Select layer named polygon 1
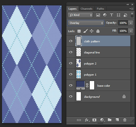136x127 pixels. tap(90, 75)
